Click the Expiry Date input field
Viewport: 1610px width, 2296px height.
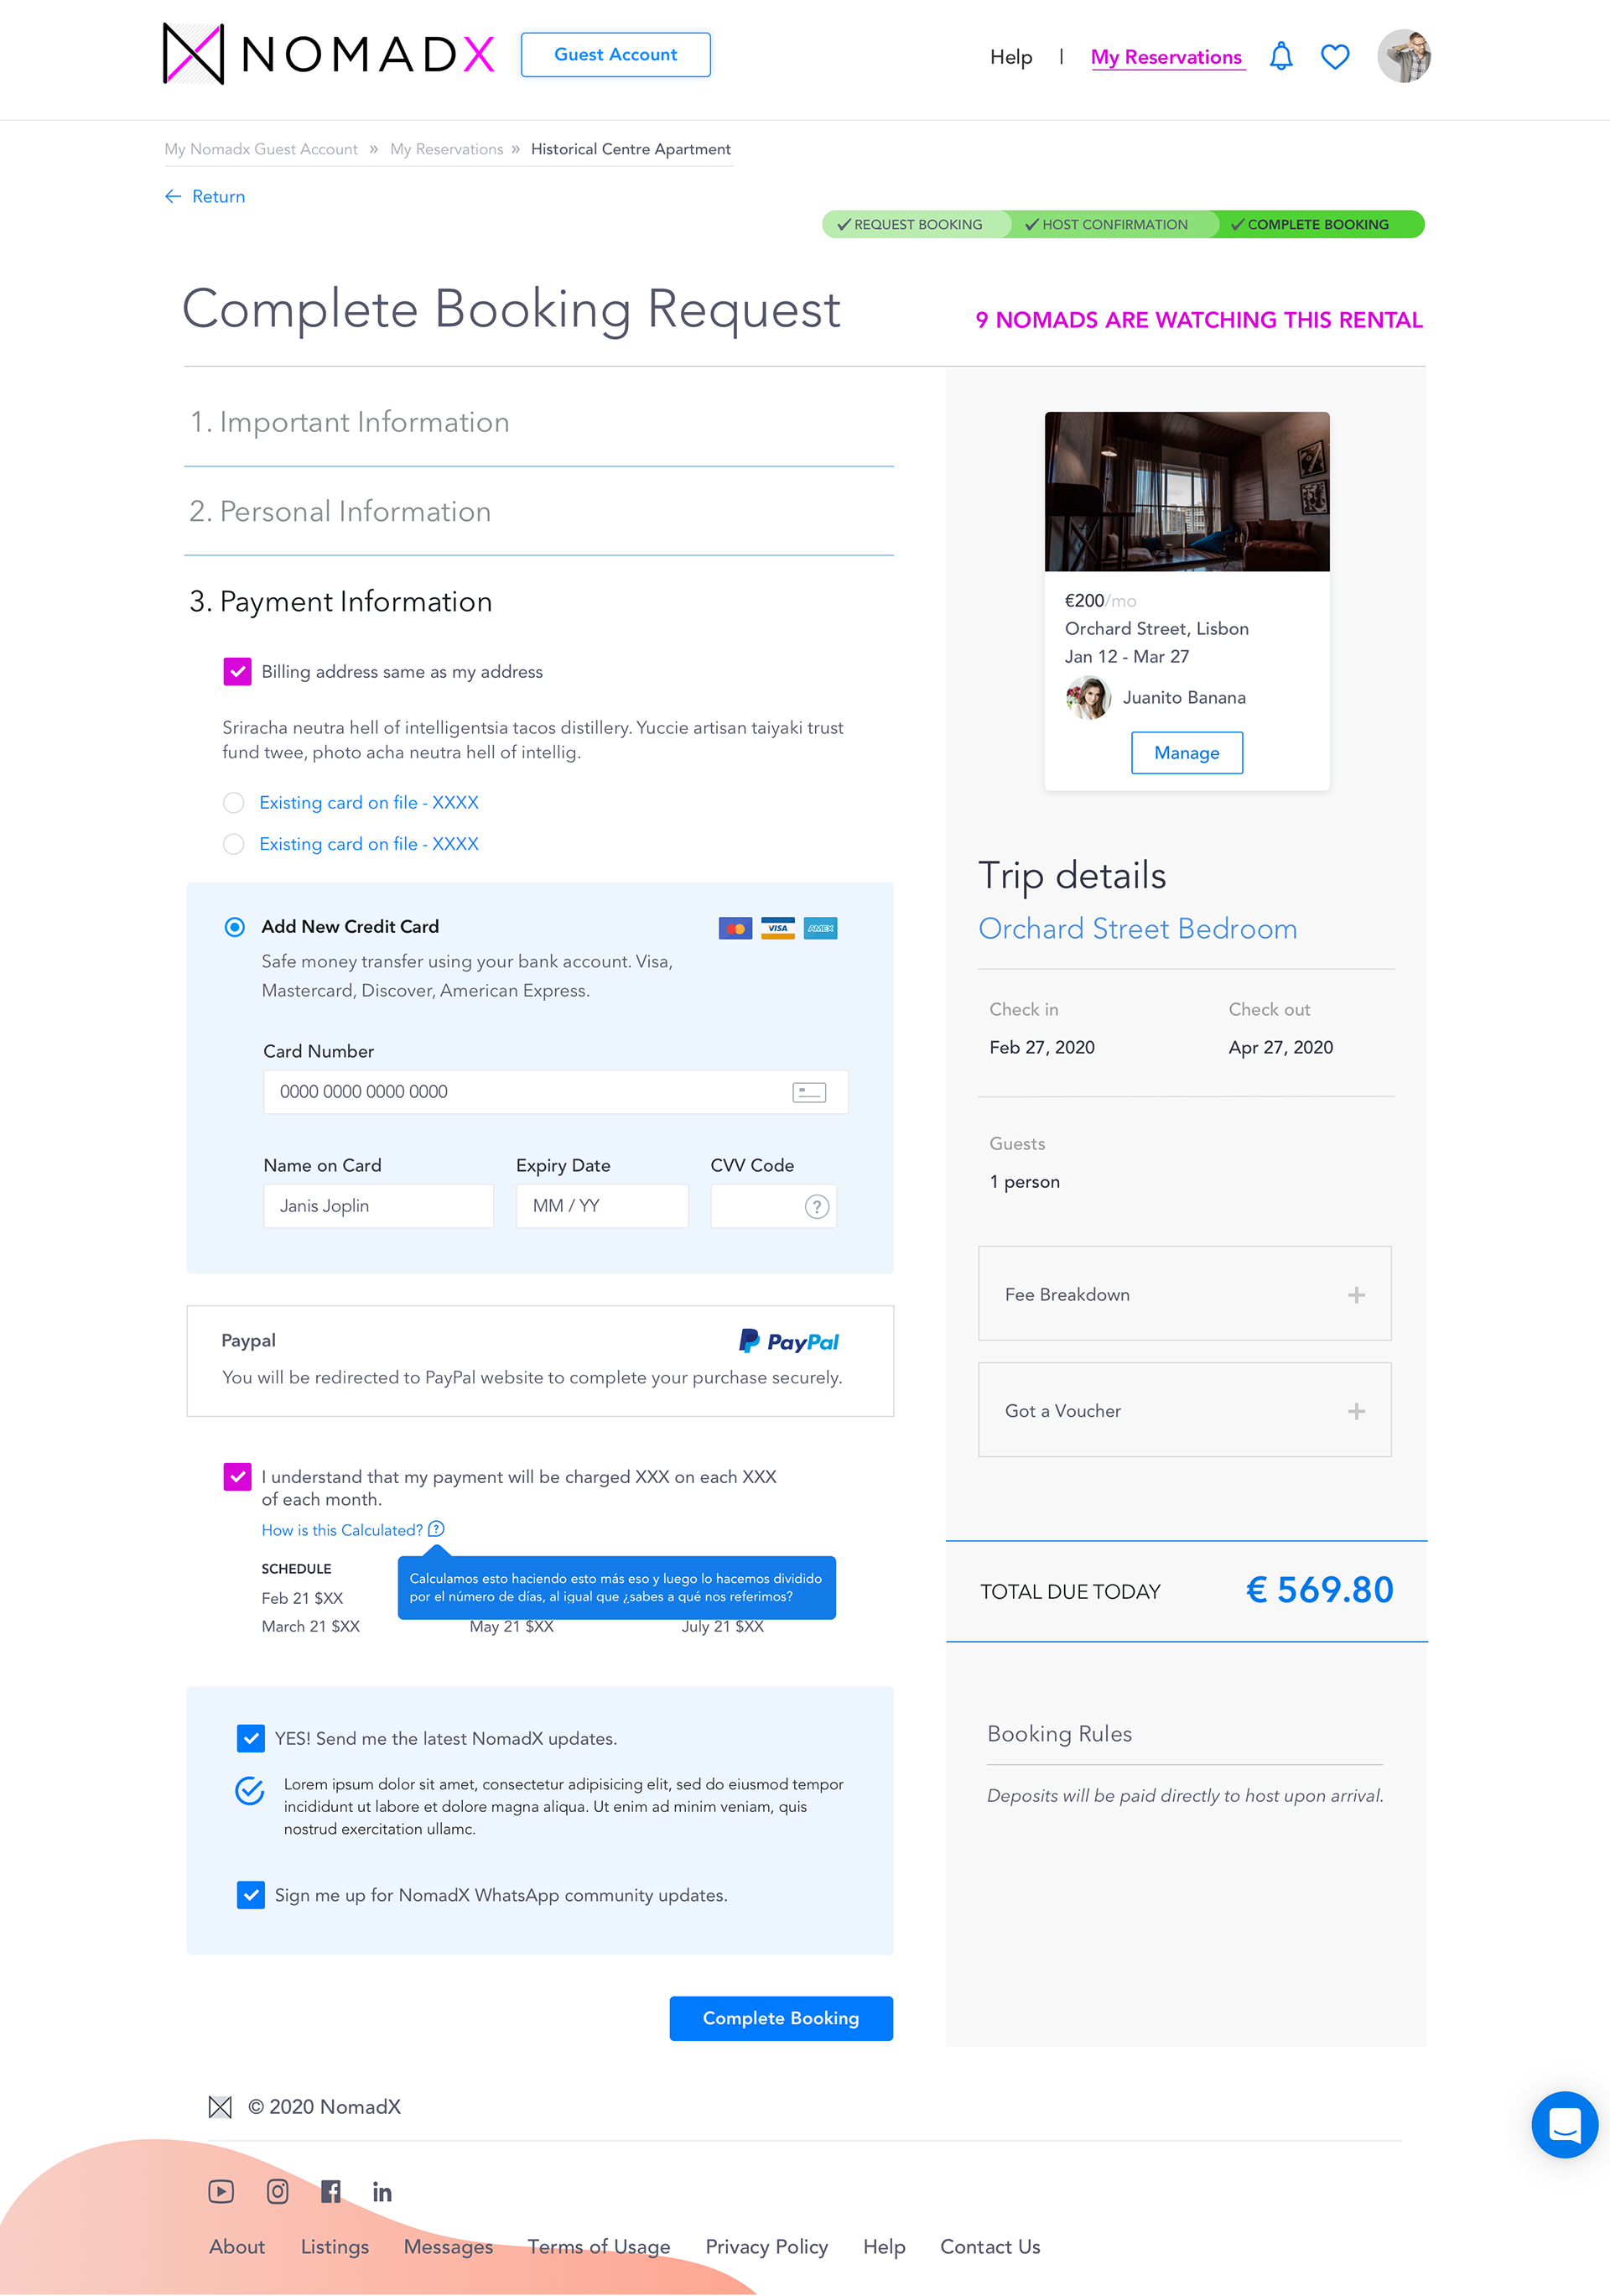tap(601, 1206)
